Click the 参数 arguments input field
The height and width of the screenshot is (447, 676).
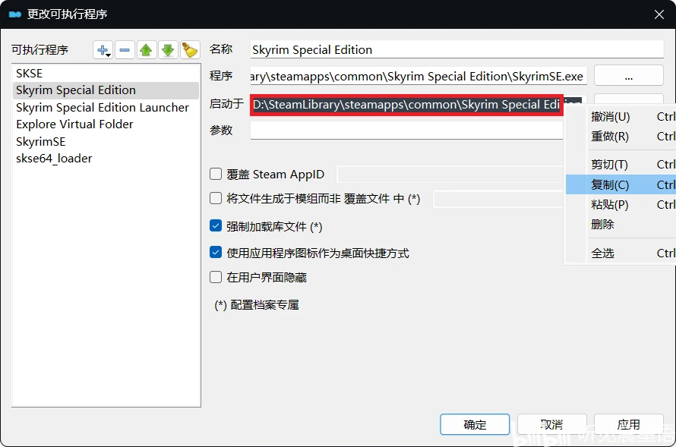pos(406,130)
